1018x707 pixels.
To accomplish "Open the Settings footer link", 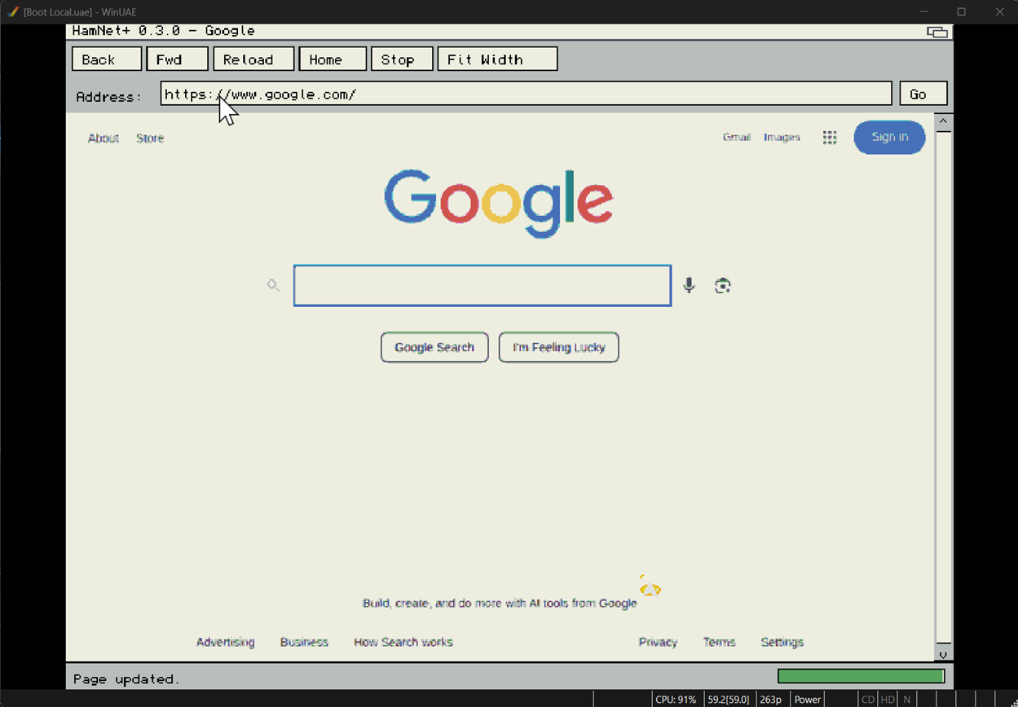I will (x=782, y=642).
